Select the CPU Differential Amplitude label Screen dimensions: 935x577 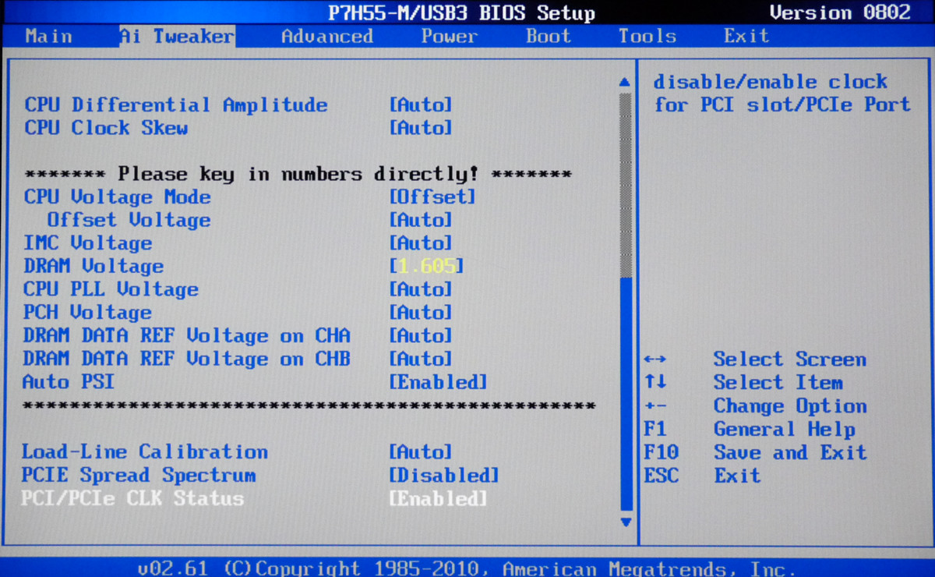tap(176, 104)
